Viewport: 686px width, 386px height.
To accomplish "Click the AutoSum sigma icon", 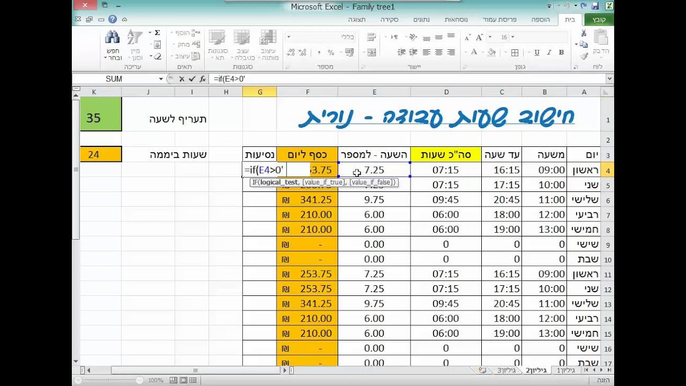I will tap(157, 33).
